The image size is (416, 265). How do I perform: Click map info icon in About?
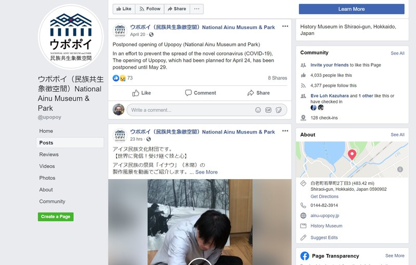400,169
